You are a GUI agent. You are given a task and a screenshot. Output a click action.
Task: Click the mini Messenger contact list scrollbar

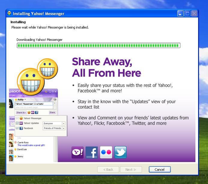56,149
